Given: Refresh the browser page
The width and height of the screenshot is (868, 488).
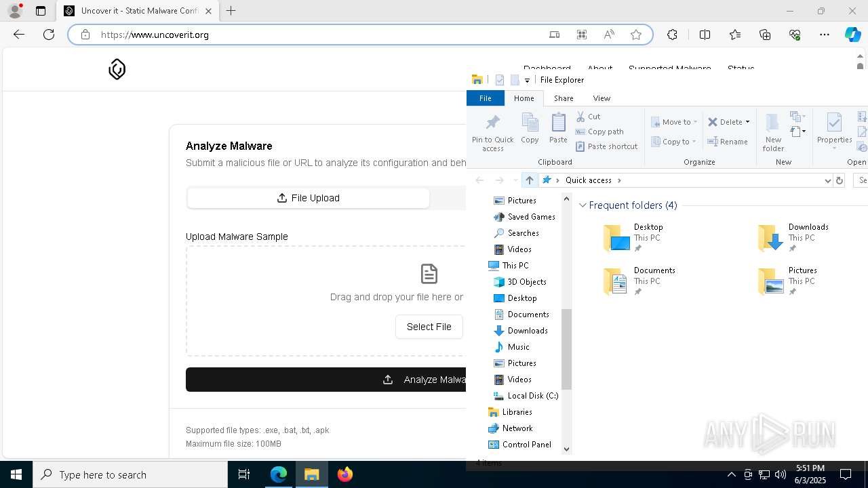Looking at the screenshot, I should (49, 35).
